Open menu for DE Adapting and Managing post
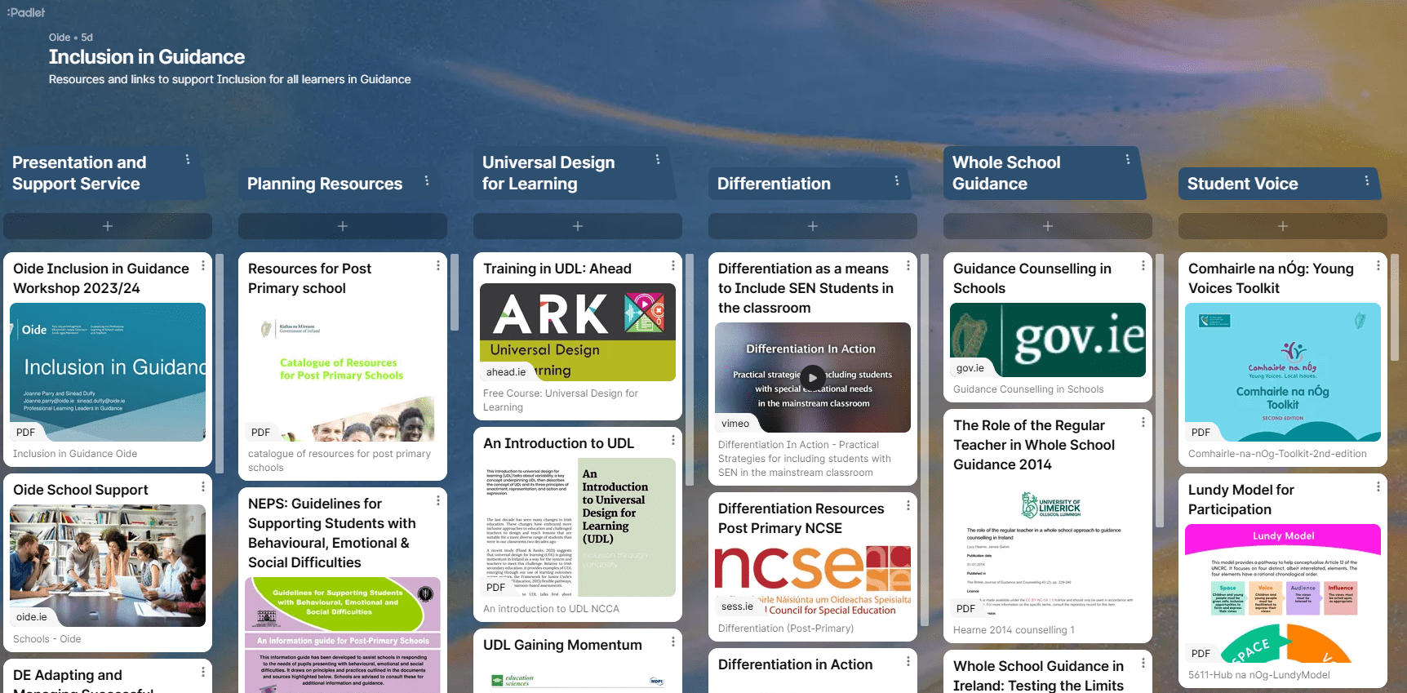This screenshot has width=1407, height=693. pyautogui.click(x=203, y=672)
